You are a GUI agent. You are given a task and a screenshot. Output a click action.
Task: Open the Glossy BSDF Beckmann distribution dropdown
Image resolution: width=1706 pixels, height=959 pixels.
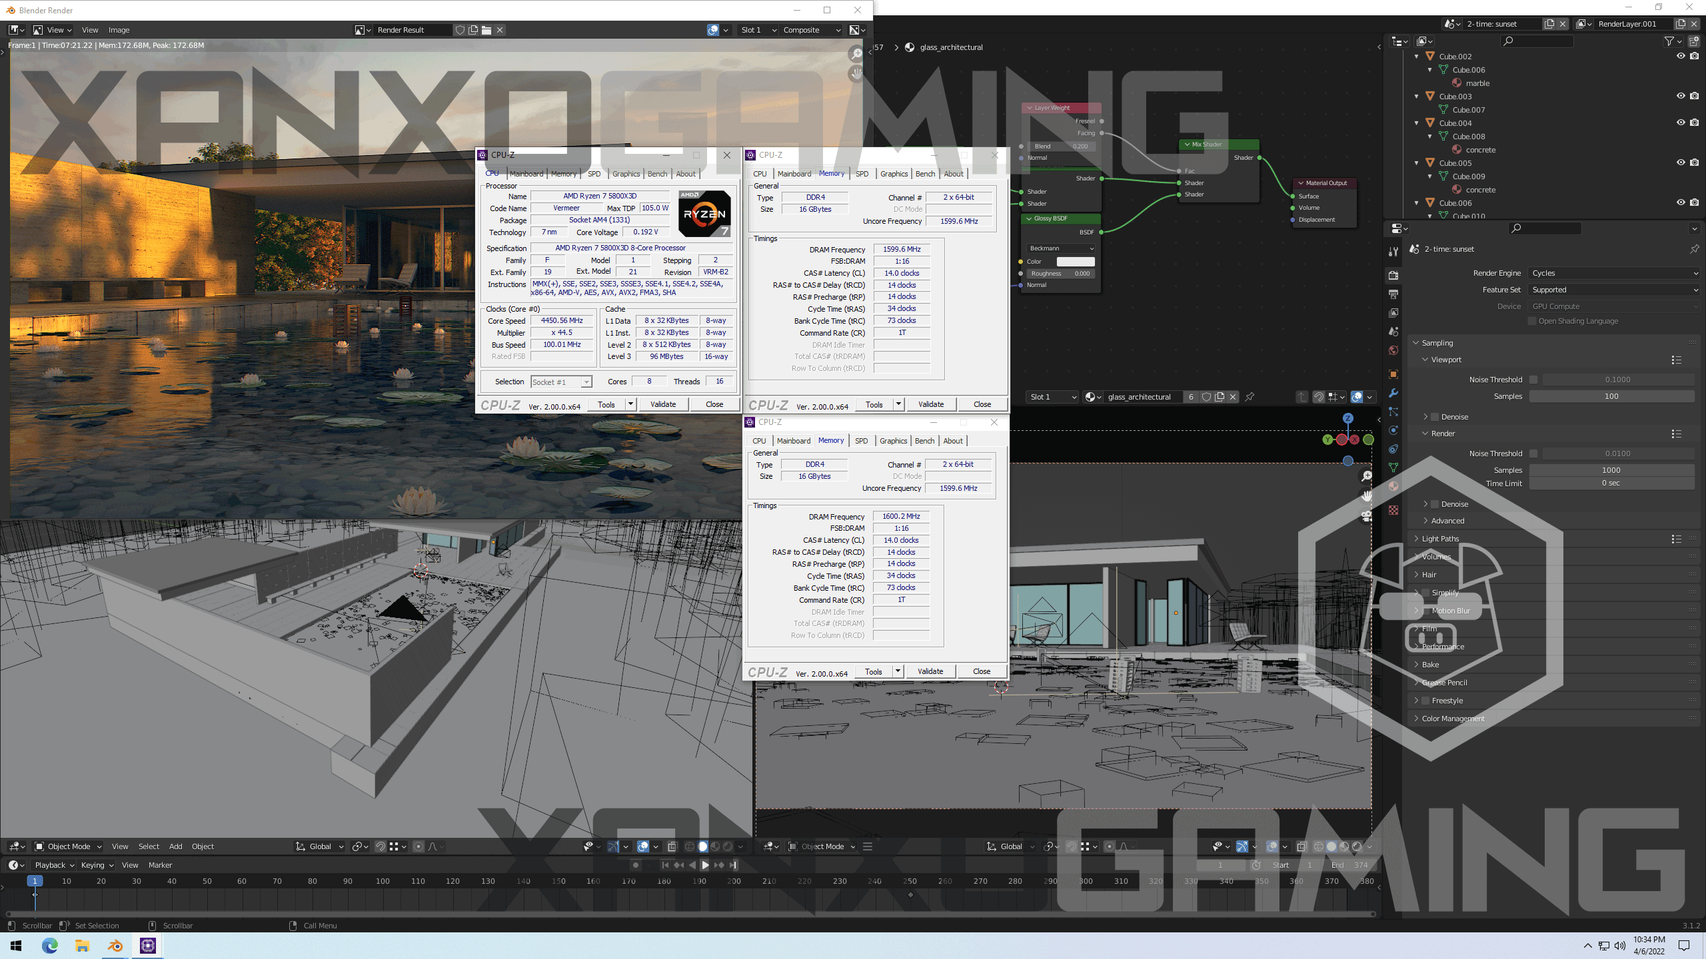point(1061,248)
